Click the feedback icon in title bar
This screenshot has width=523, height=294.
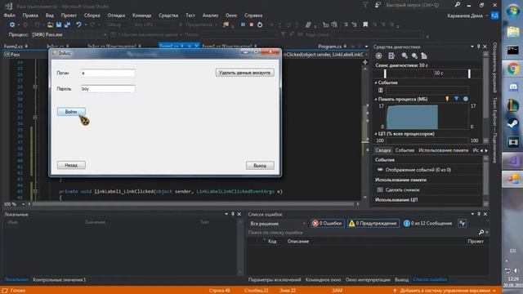(x=378, y=5)
